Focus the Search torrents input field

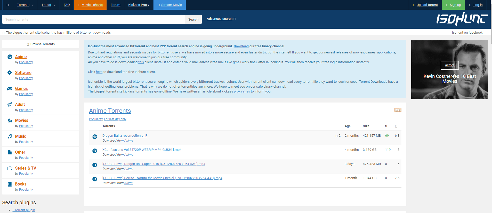94,19
